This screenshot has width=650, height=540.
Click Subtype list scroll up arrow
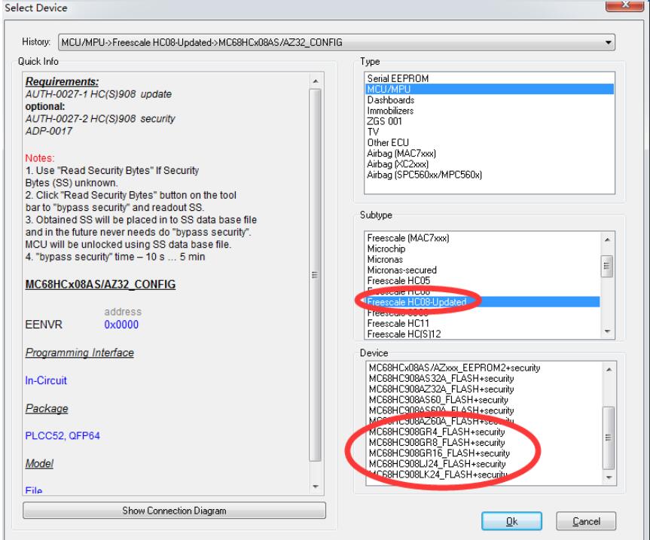(x=607, y=239)
